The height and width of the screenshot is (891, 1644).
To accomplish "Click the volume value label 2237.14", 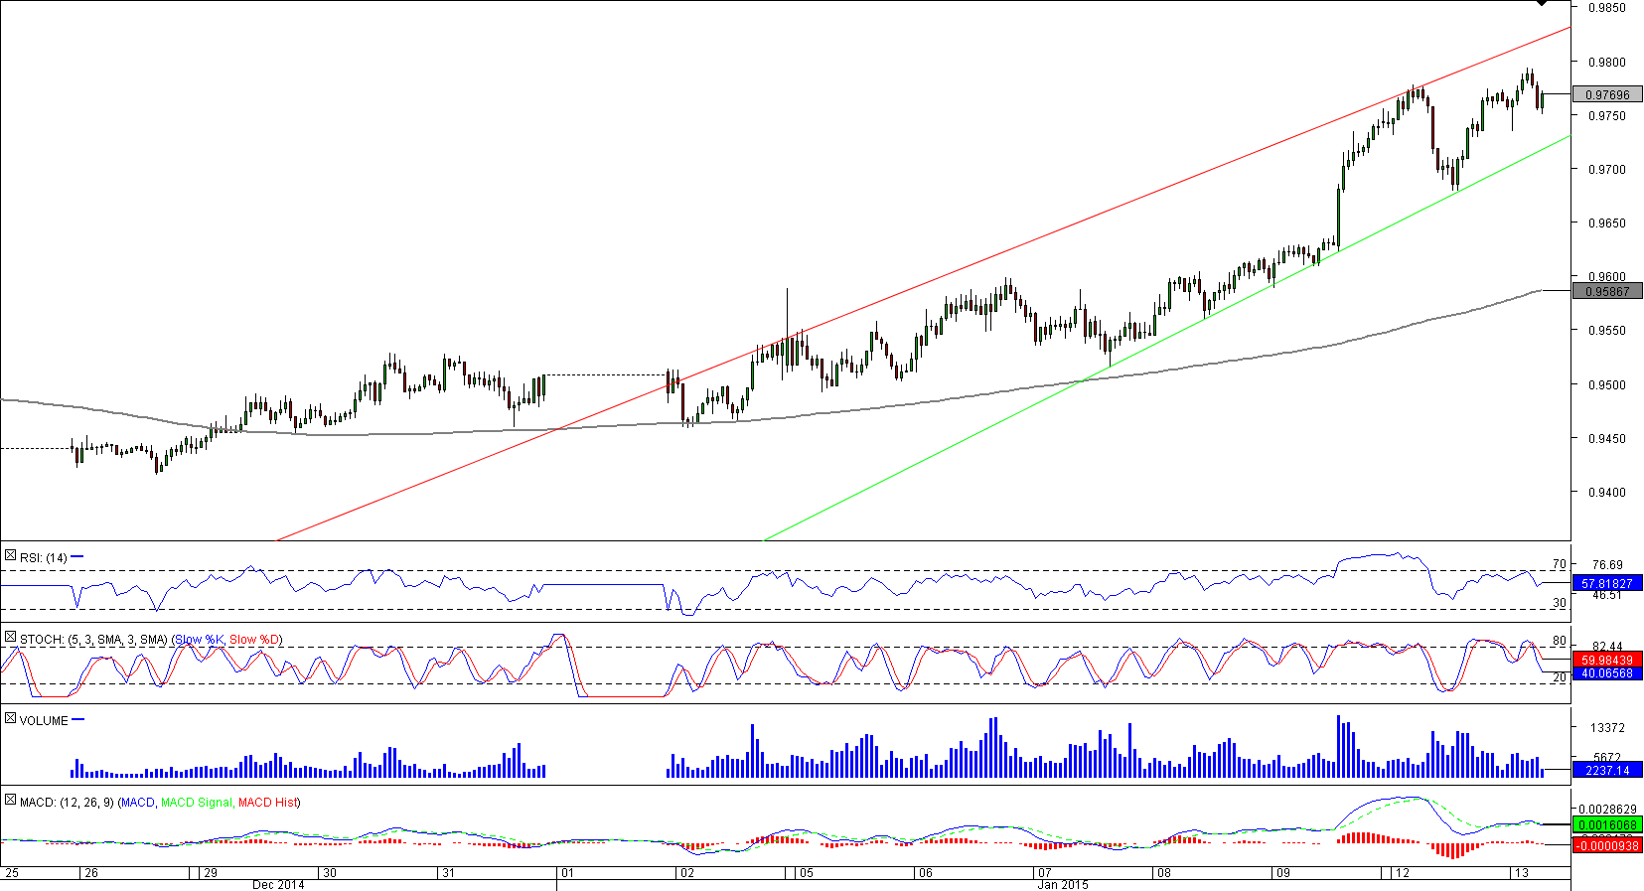I will coord(1607,770).
